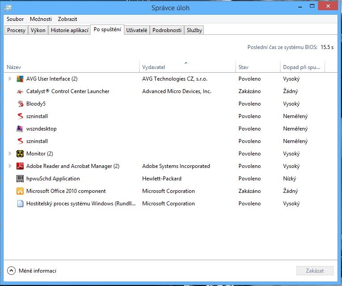Click Zakázáno status of Catalyst row
This screenshot has height=286, width=342.
coord(250,91)
